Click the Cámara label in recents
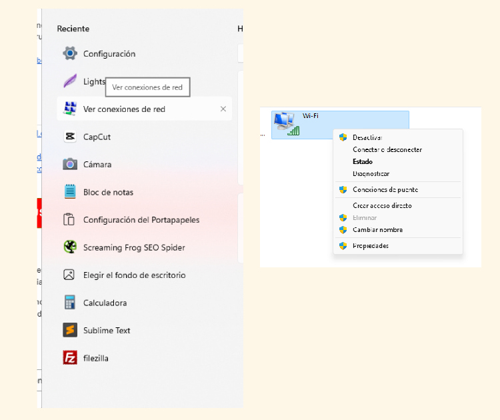500x420 pixels. (x=97, y=165)
